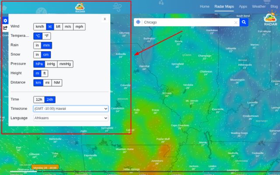The width and height of the screenshot is (280, 175).
Task: Set rain unit to in
Action: pos(37,45)
